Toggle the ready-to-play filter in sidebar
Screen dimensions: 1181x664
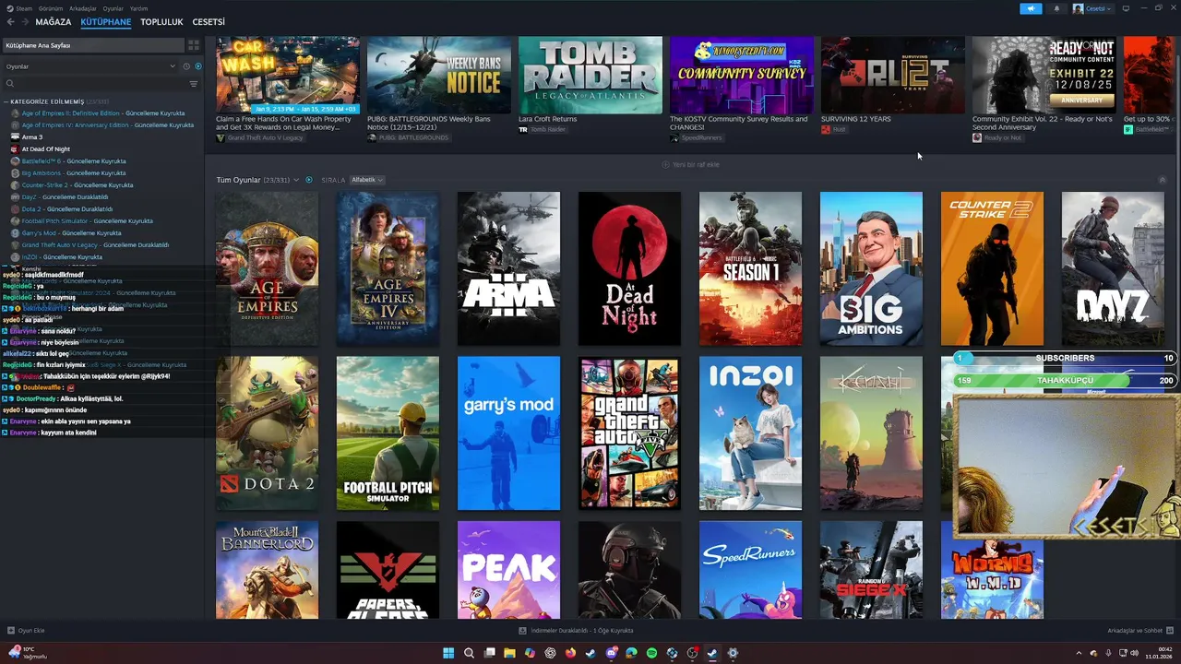tap(197, 66)
